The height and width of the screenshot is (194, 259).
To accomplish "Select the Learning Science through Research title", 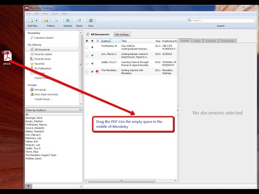I will click(x=135, y=64).
